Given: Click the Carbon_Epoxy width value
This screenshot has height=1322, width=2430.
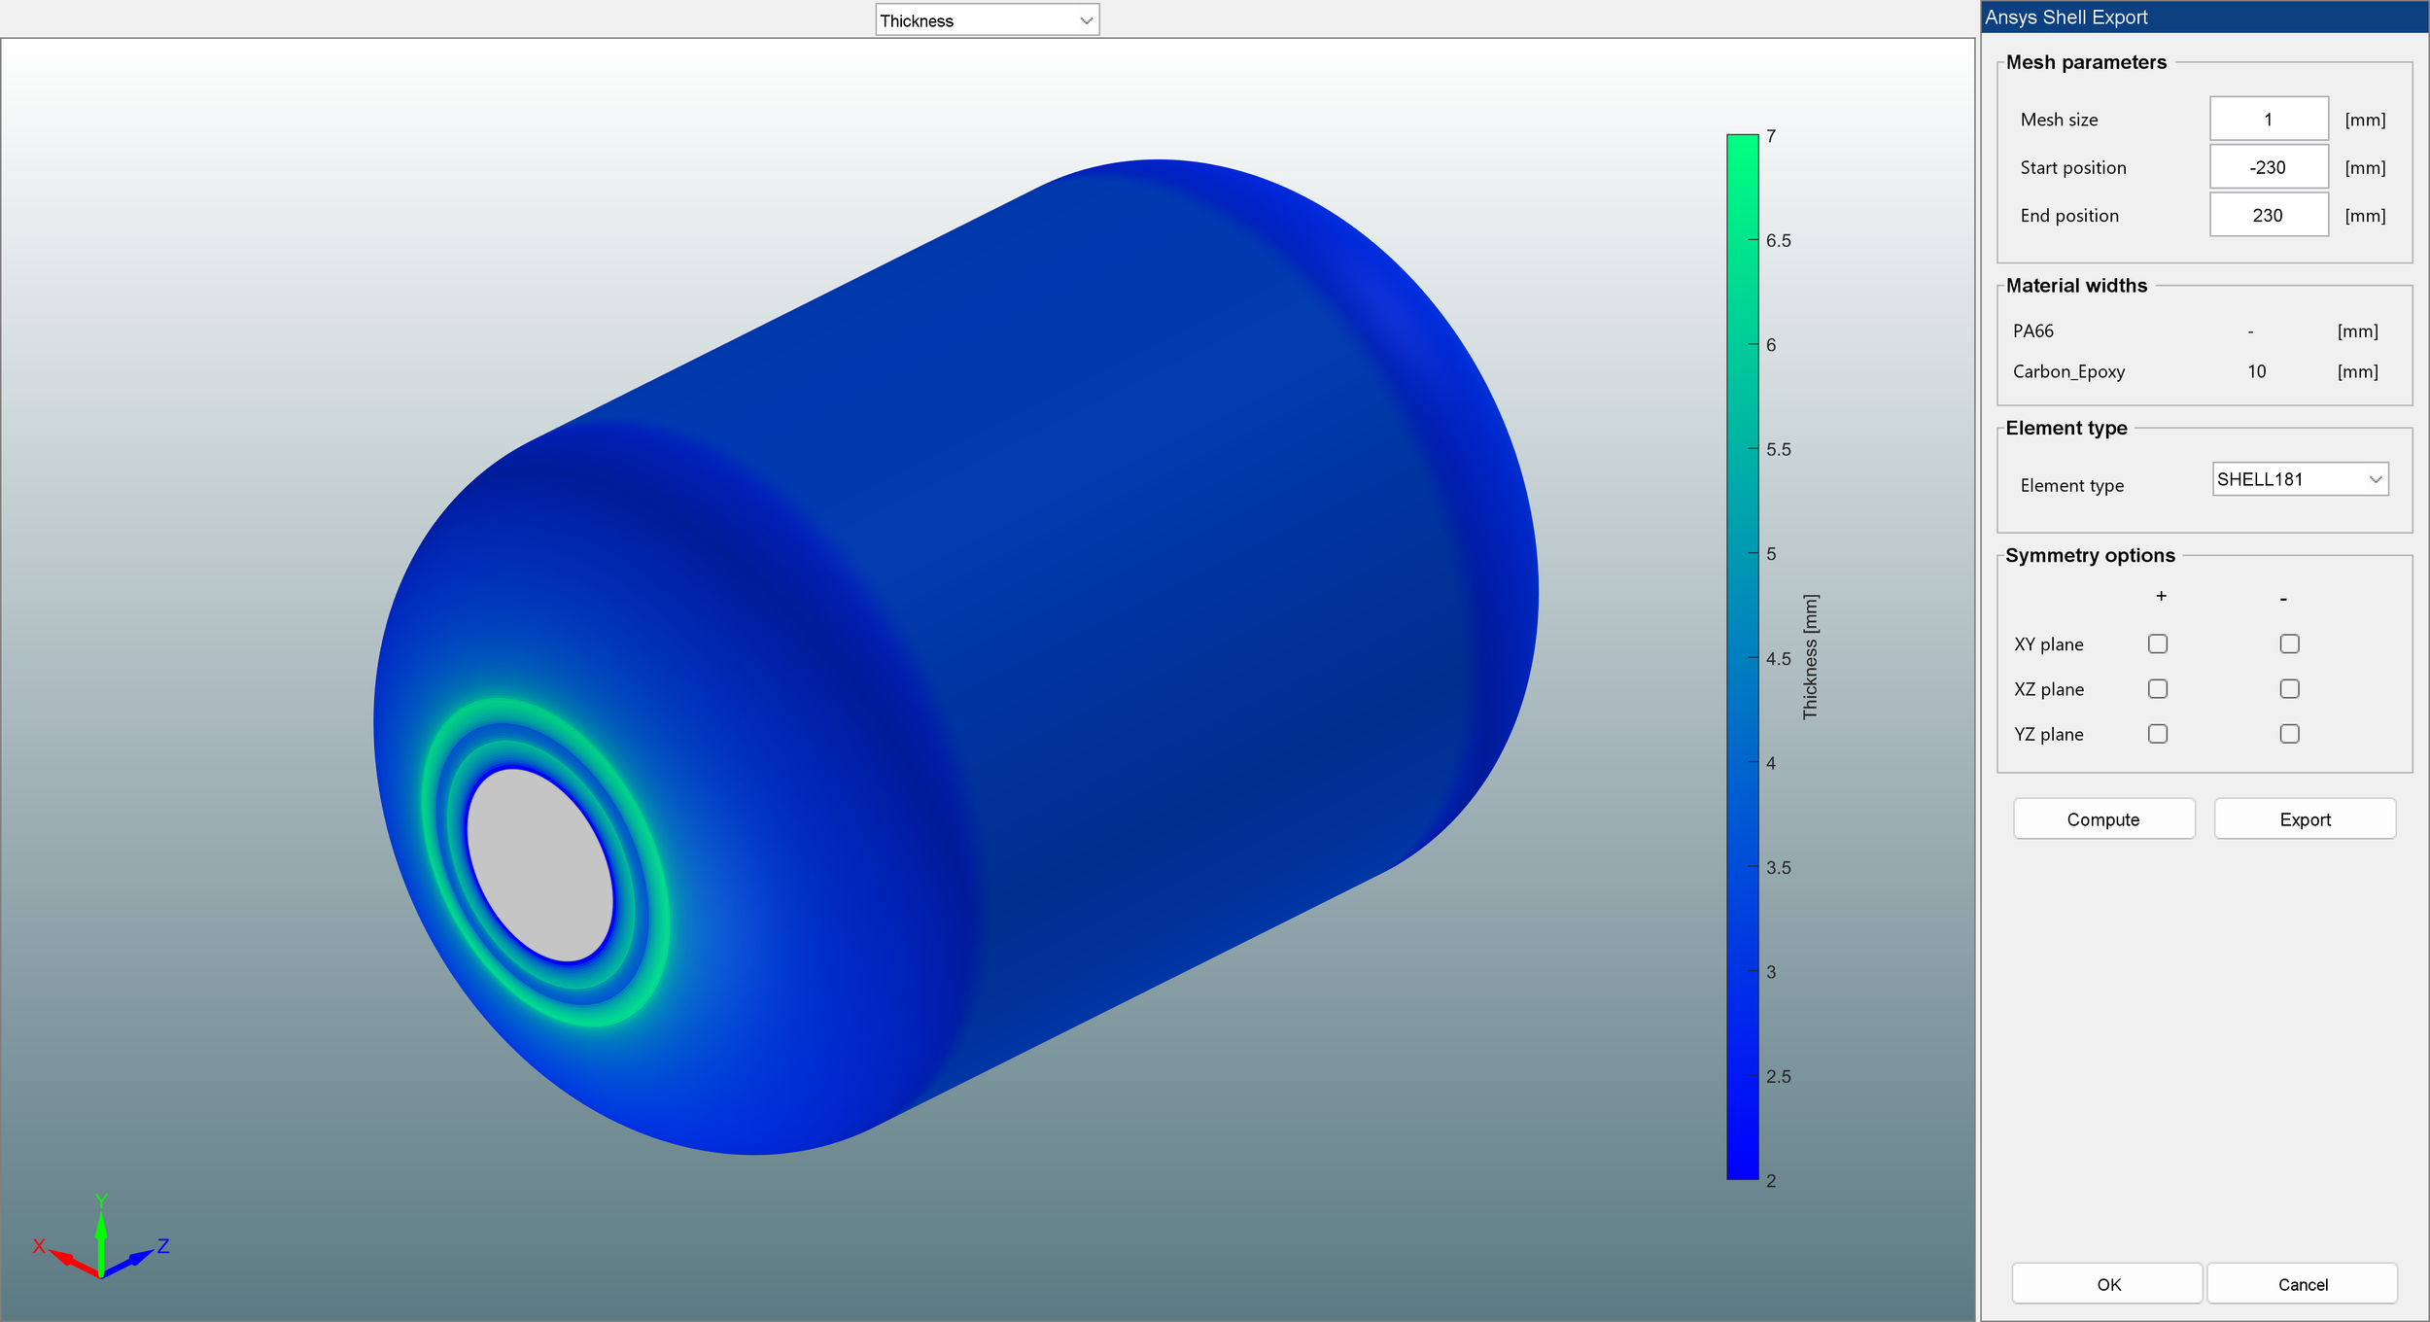Looking at the screenshot, I should [2256, 371].
